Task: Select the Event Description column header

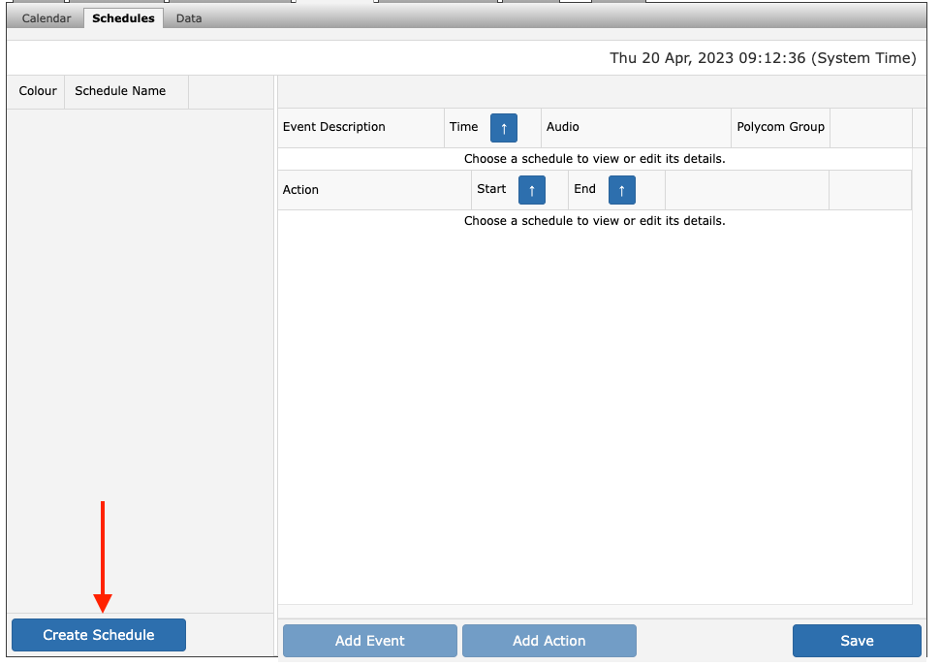Action: [334, 127]
